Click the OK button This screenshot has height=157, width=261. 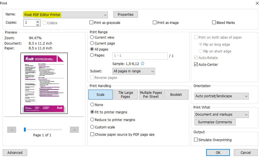pyautogui.click(x=218, y=152)
